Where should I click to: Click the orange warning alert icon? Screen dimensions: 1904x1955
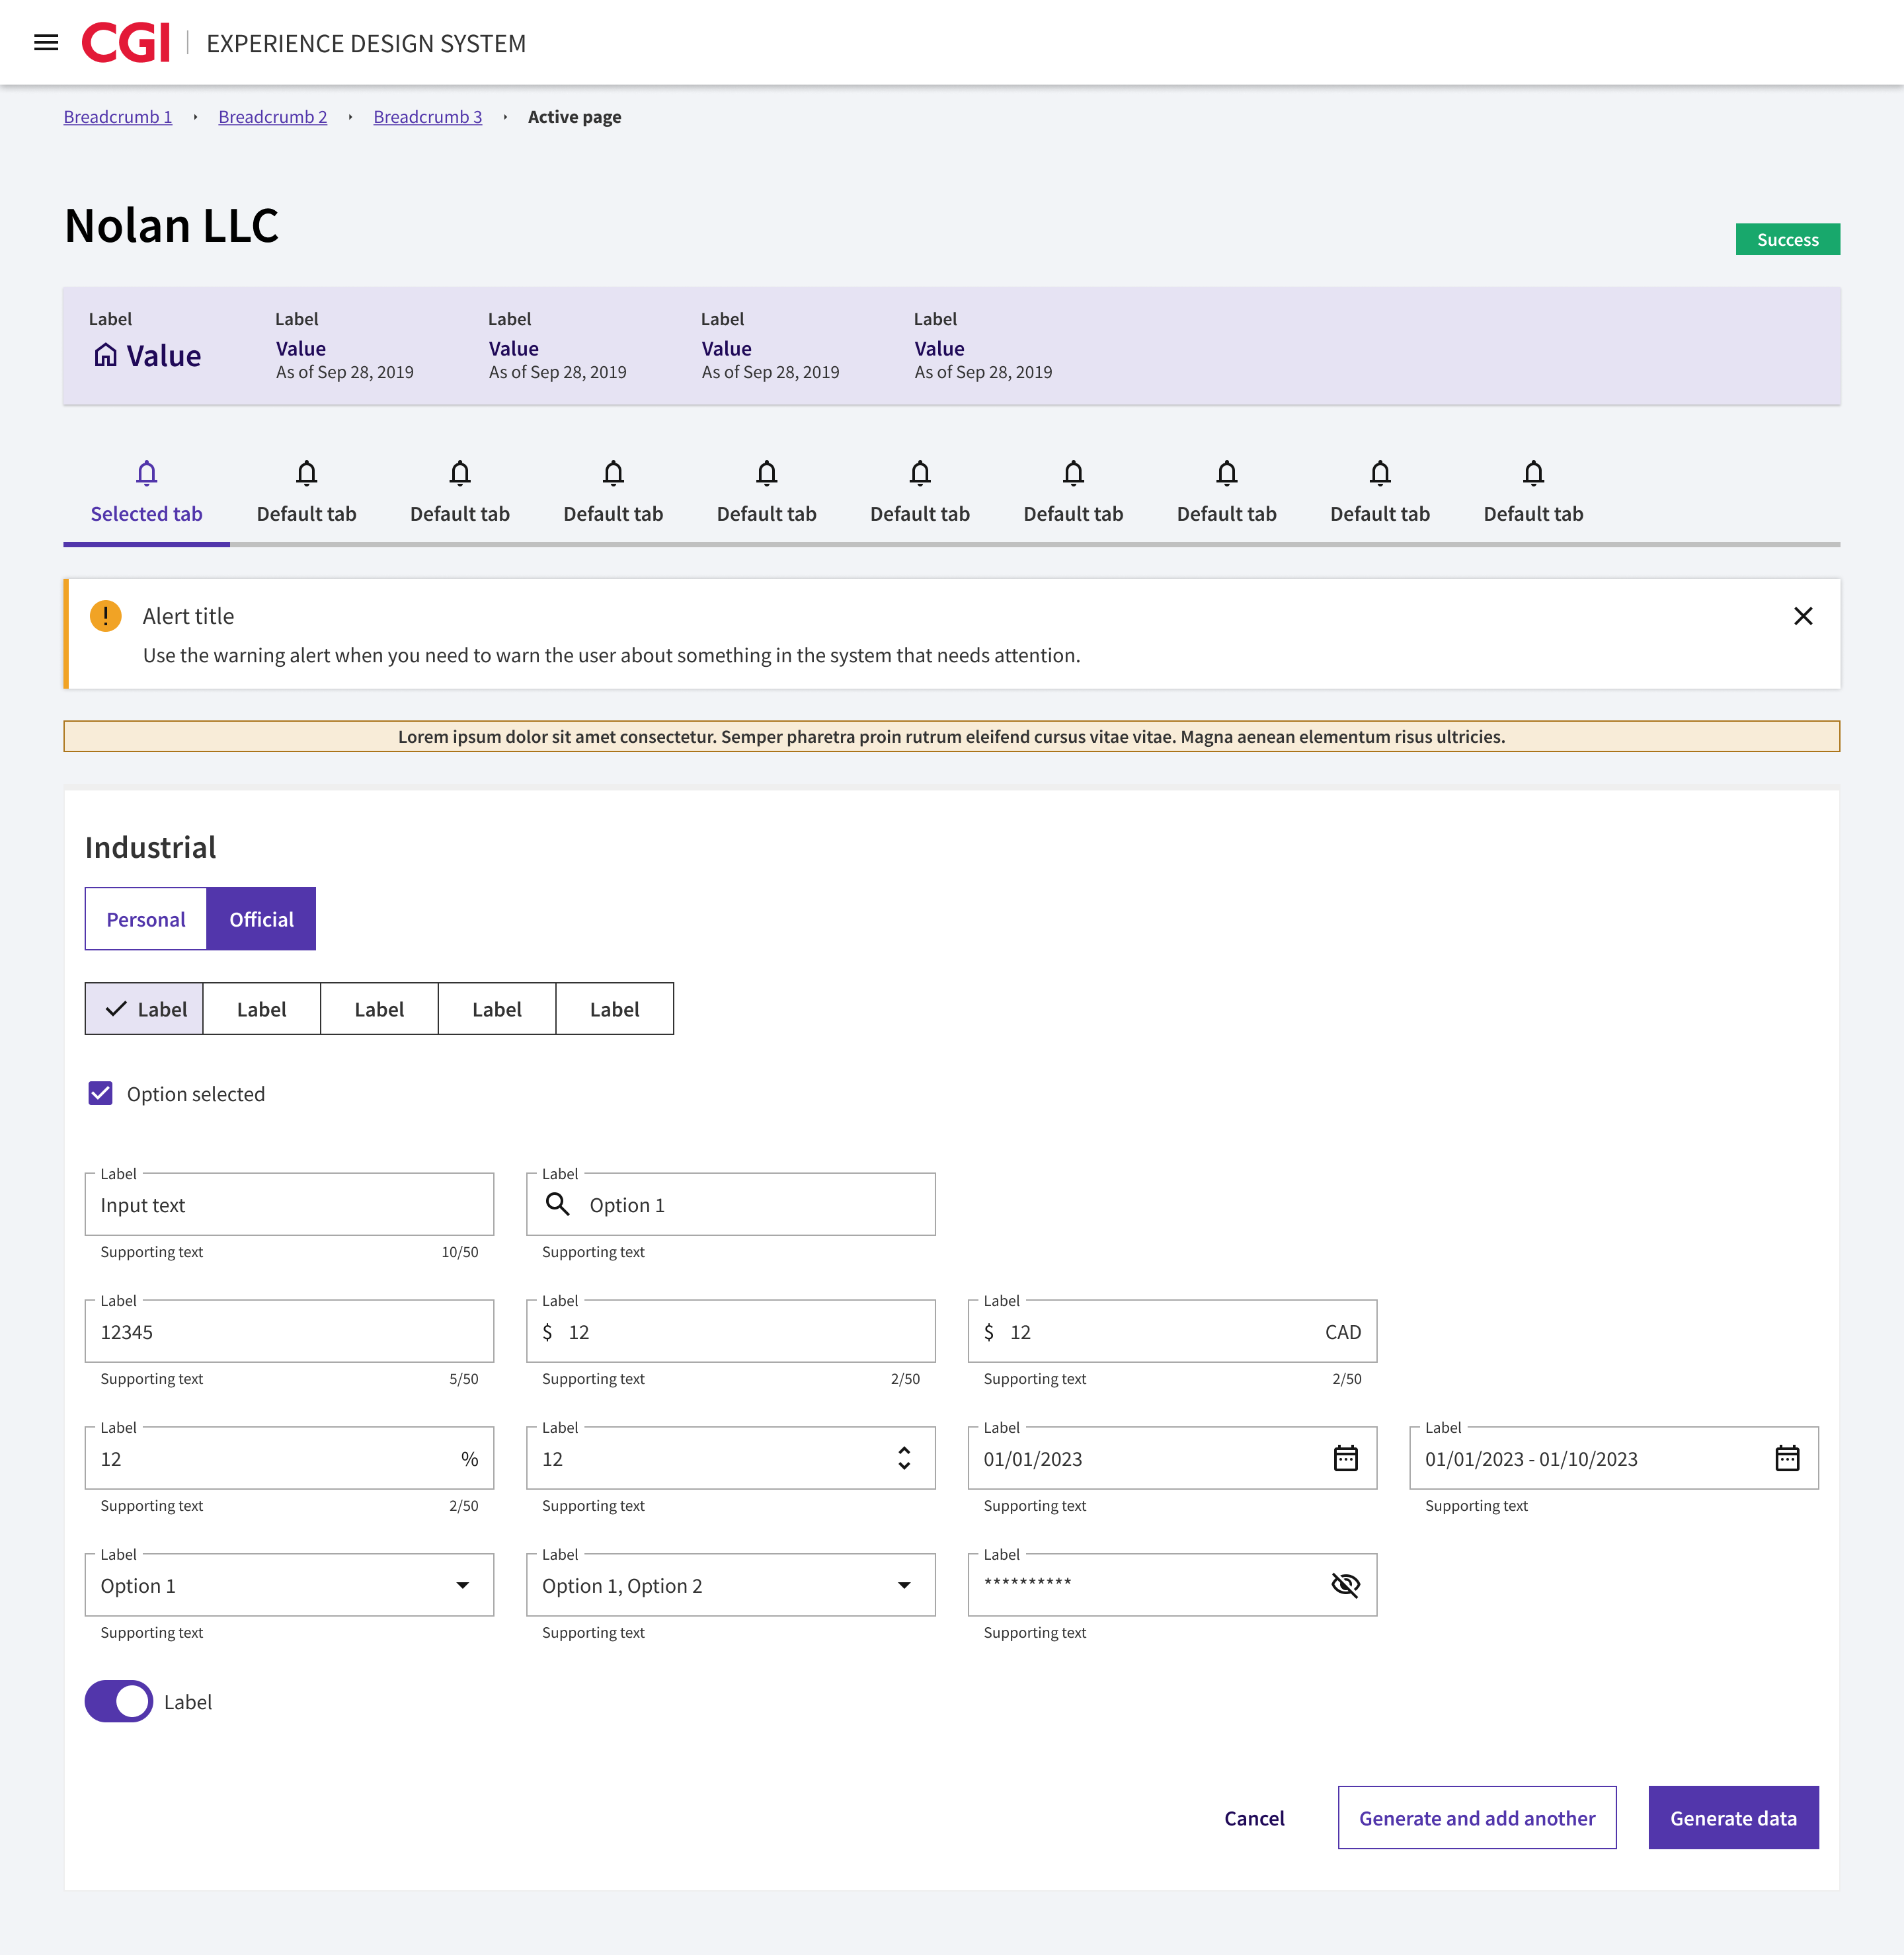106,616
